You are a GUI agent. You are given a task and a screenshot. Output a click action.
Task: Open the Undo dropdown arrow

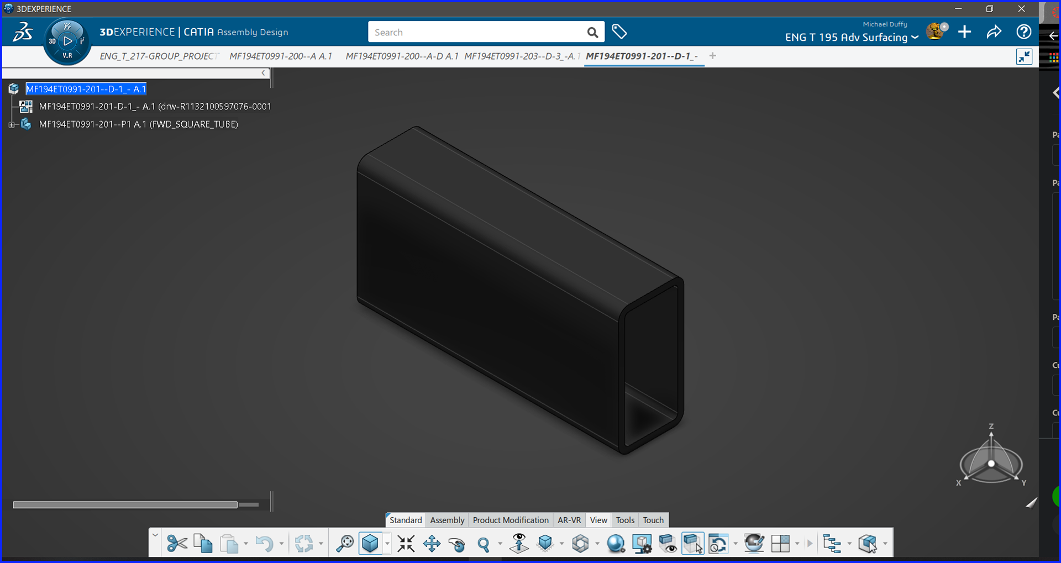tap(281, 544)
